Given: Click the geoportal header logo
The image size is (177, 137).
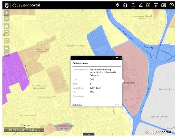Looking at the screenshot, I should point(26,5).
